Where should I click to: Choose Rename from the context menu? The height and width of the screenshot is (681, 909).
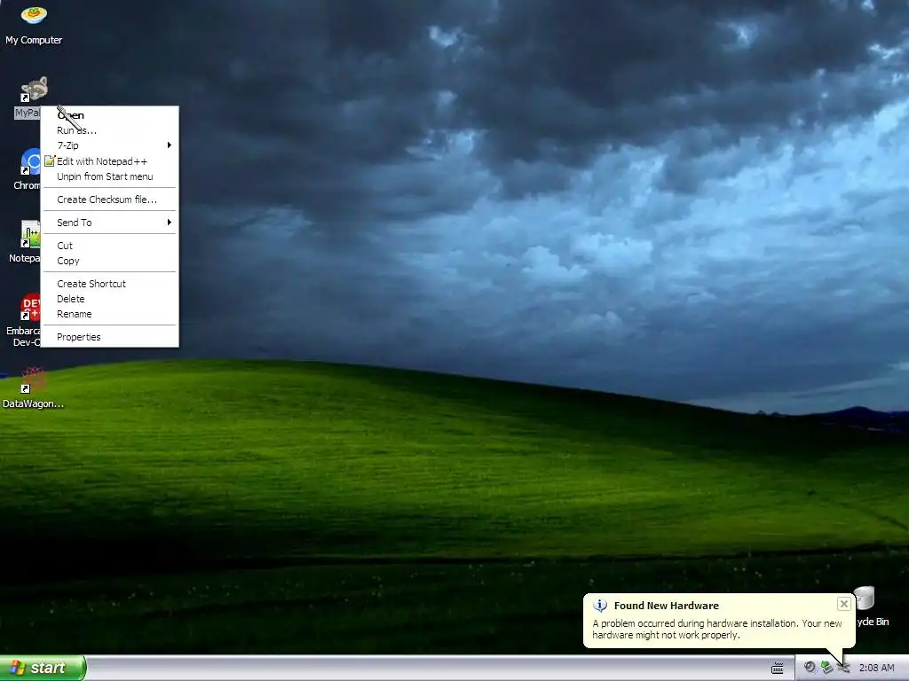point(109,315)
